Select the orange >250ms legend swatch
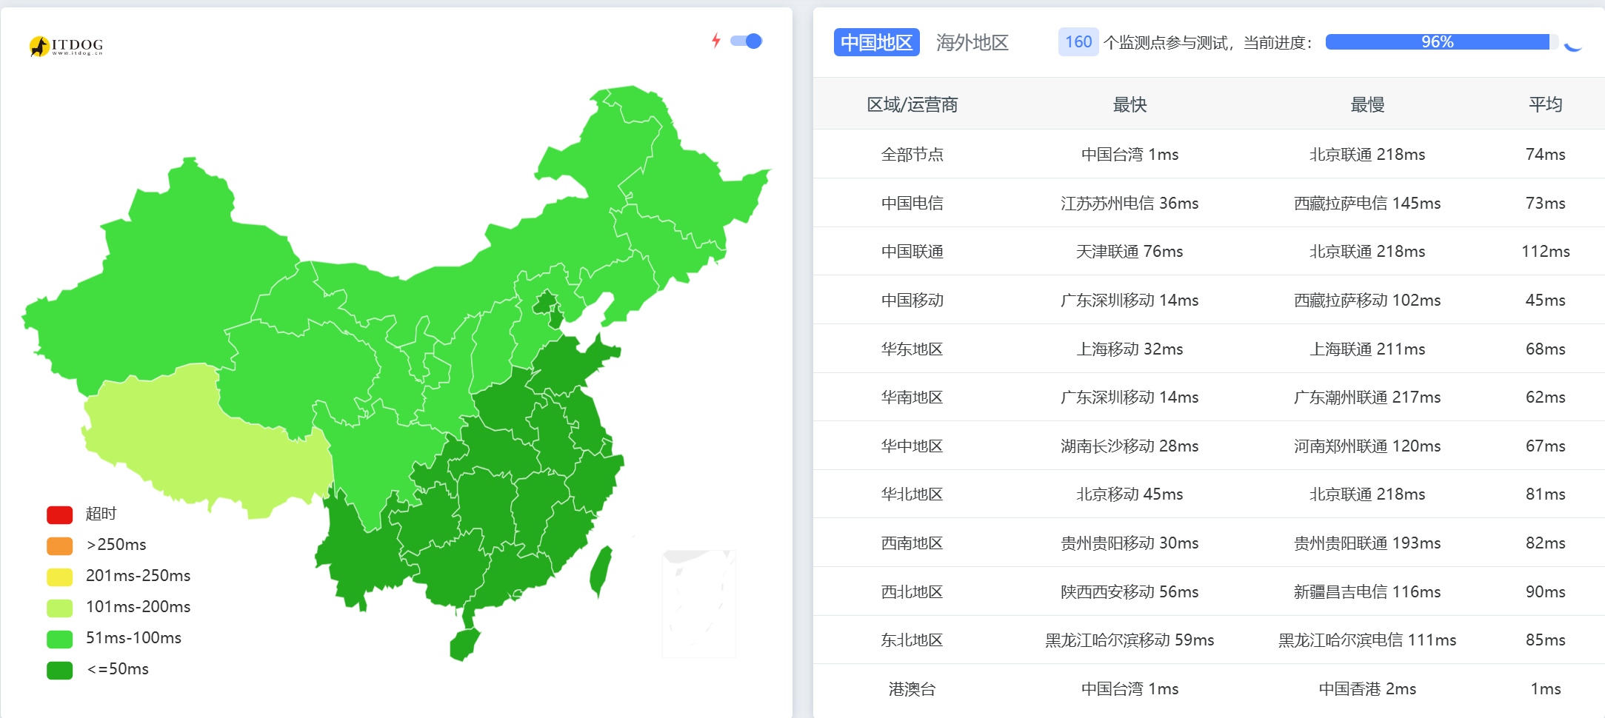The height and width of the screenshot is (718, 1605). 58,544
